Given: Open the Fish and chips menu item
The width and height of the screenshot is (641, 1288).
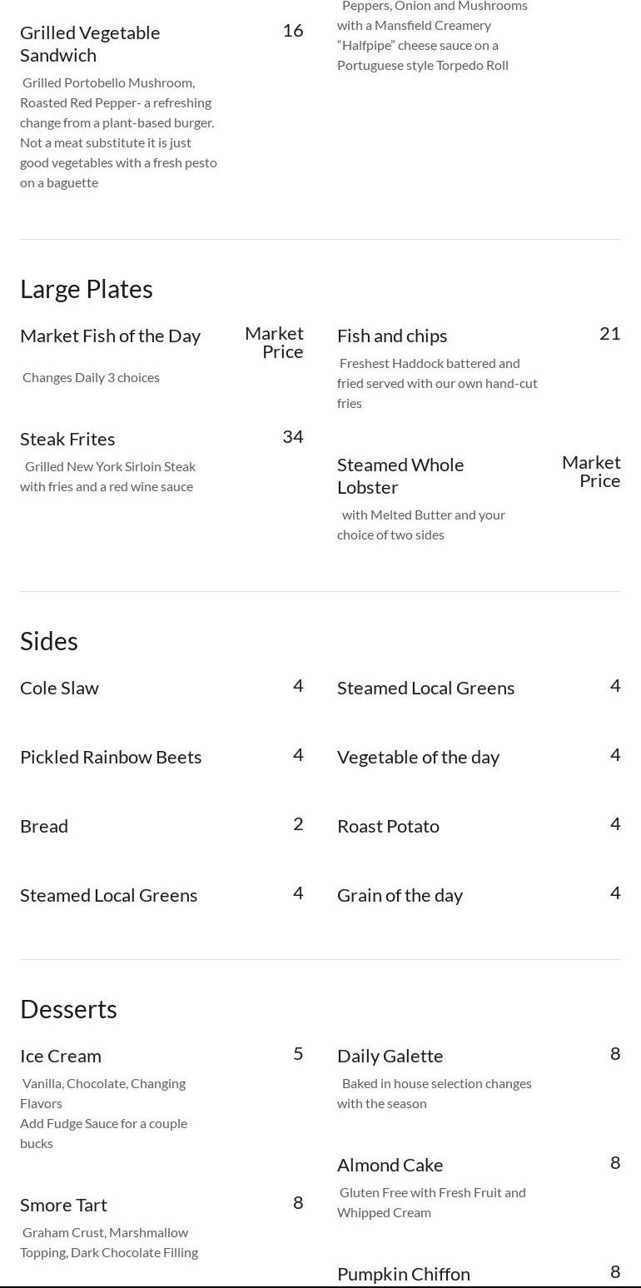Looking at the screenshot, I should [392, 336].
